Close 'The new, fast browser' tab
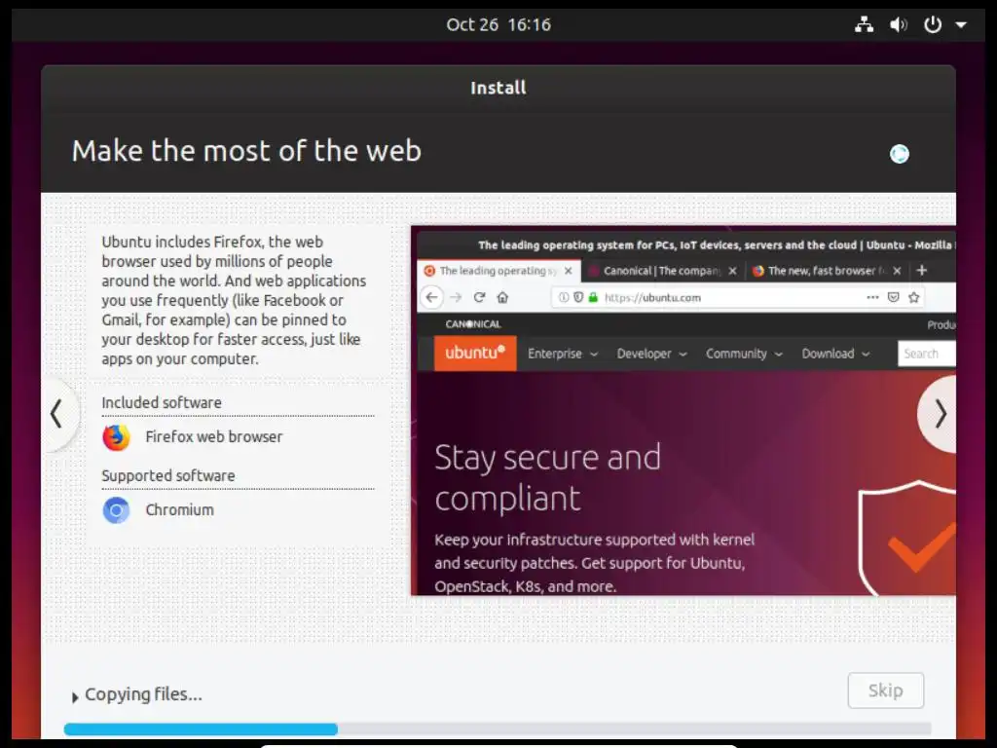997x748 pixels. click(x=897, y=271)
